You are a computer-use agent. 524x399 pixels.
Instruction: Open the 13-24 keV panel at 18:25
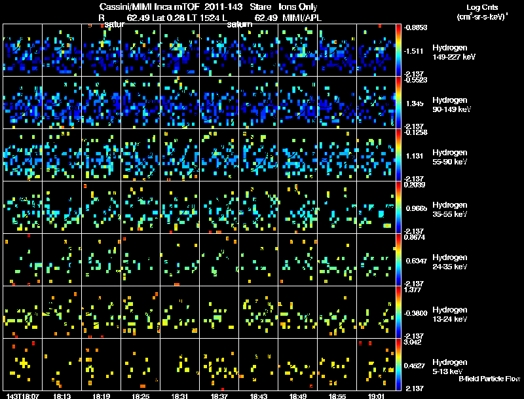141,312
